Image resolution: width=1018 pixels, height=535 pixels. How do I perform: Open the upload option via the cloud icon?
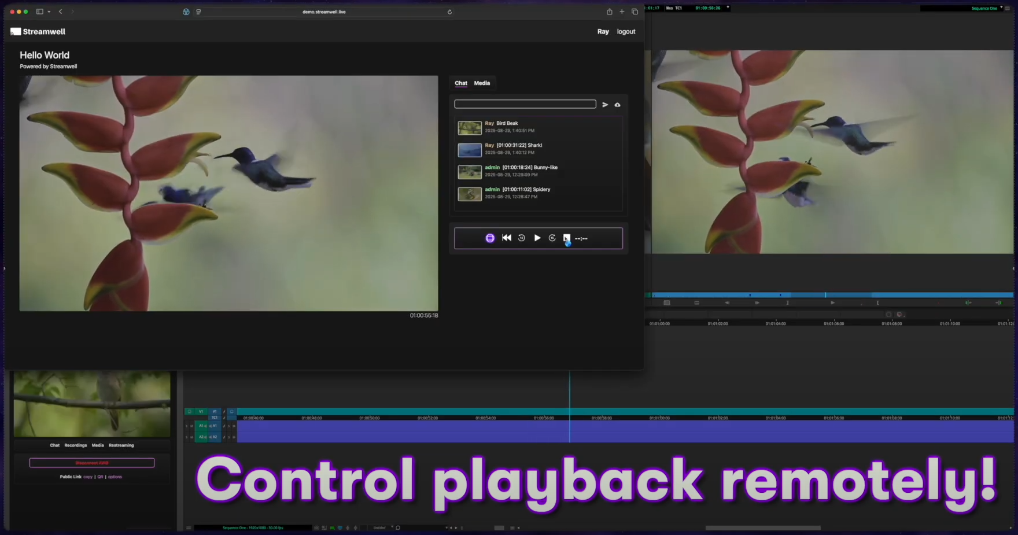click(617, 105)
